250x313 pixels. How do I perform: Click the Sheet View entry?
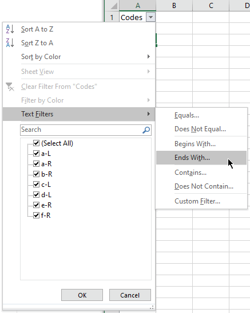click(79, 72)
